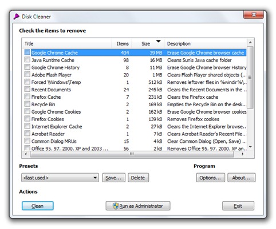Check the Java Runtime Cache checkbox
Image resolution: width=276 pixels, height=229 pixels.
pos(27,60)
